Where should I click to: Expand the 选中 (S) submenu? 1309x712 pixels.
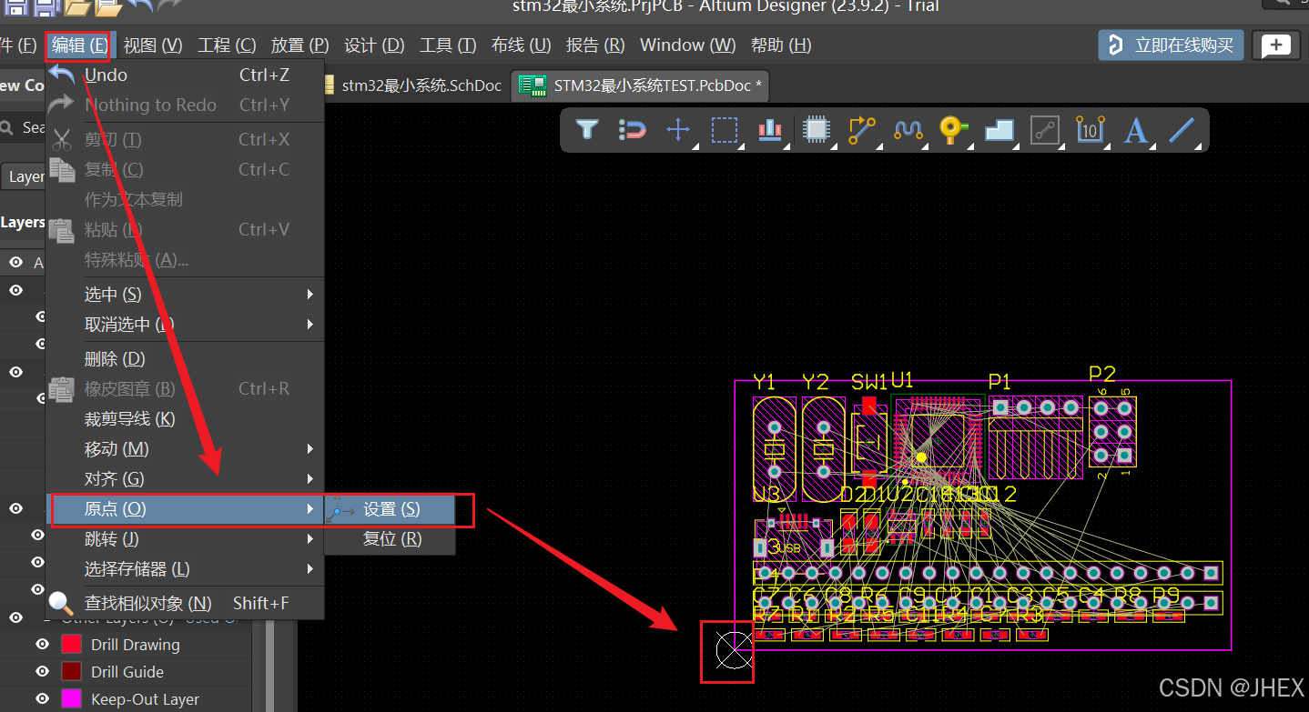[185, 294]
